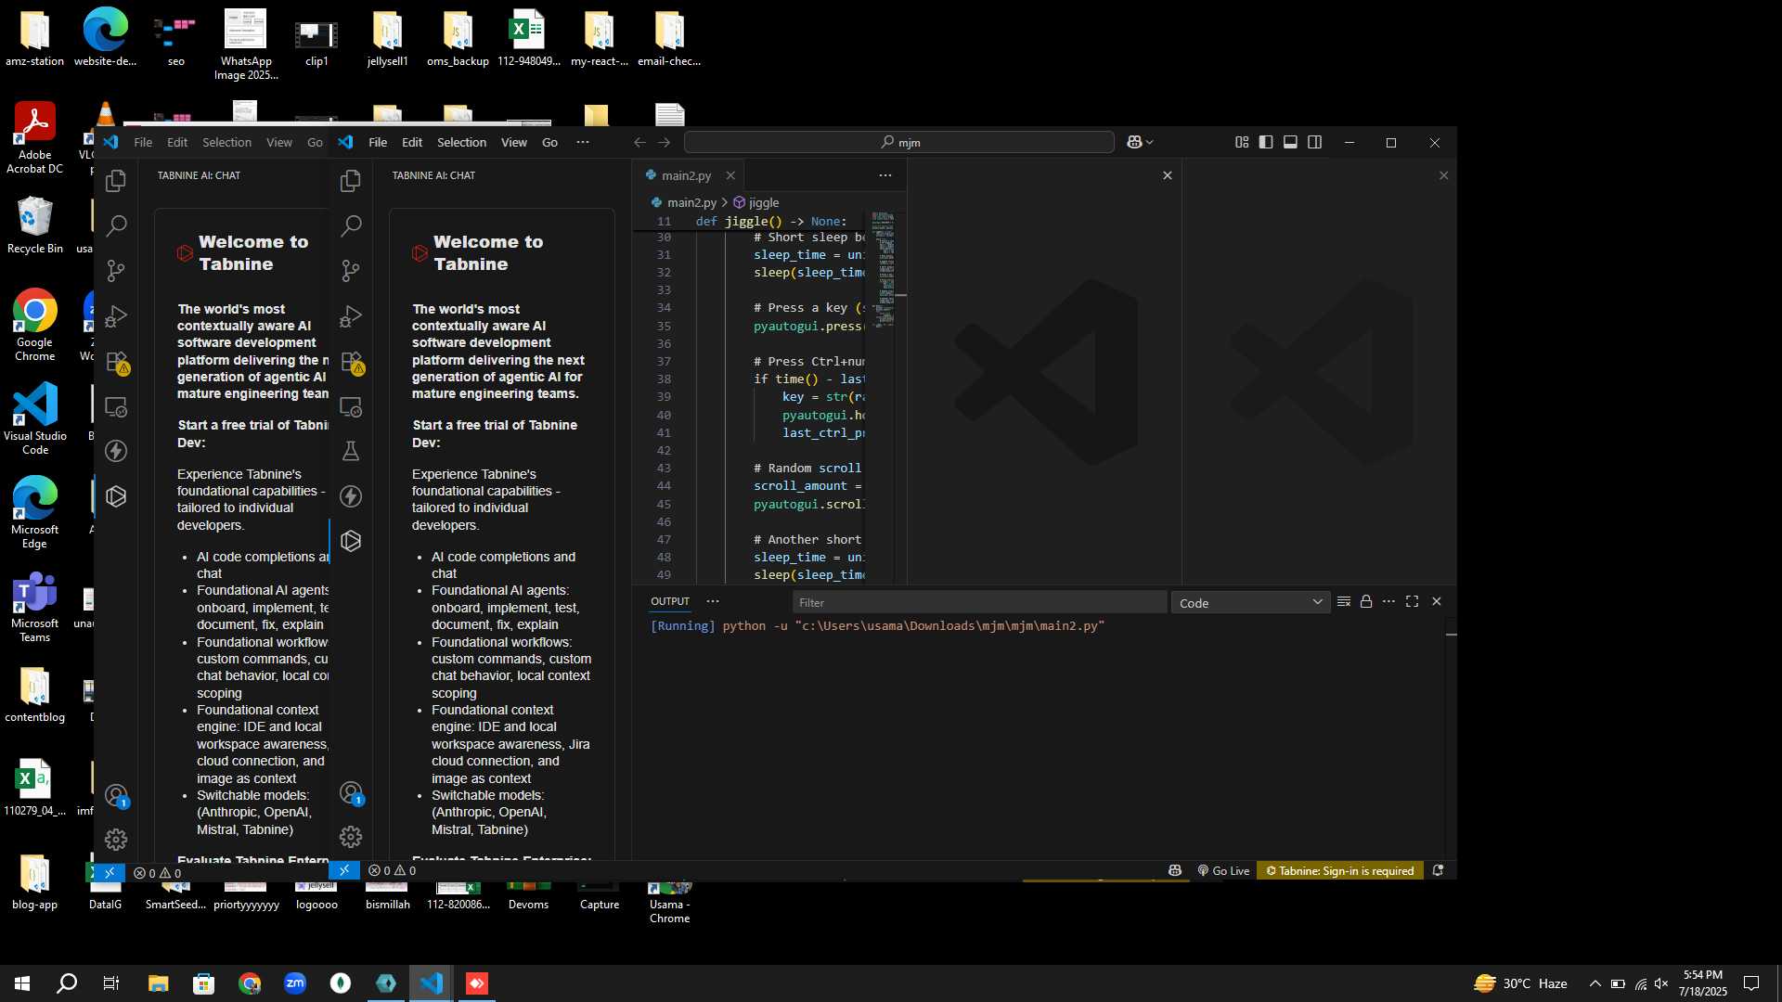Click Go Live in status bar
The height and width of the screenshot is (1002, 1782).
point(1223,870)
